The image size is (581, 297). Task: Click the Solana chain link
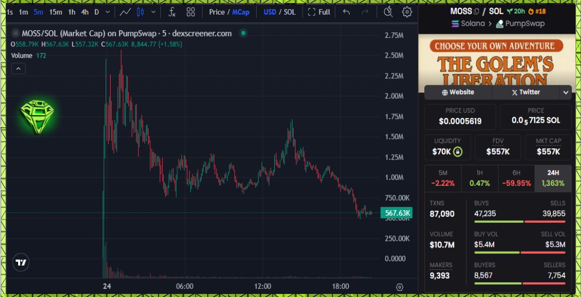click(468, 24)
